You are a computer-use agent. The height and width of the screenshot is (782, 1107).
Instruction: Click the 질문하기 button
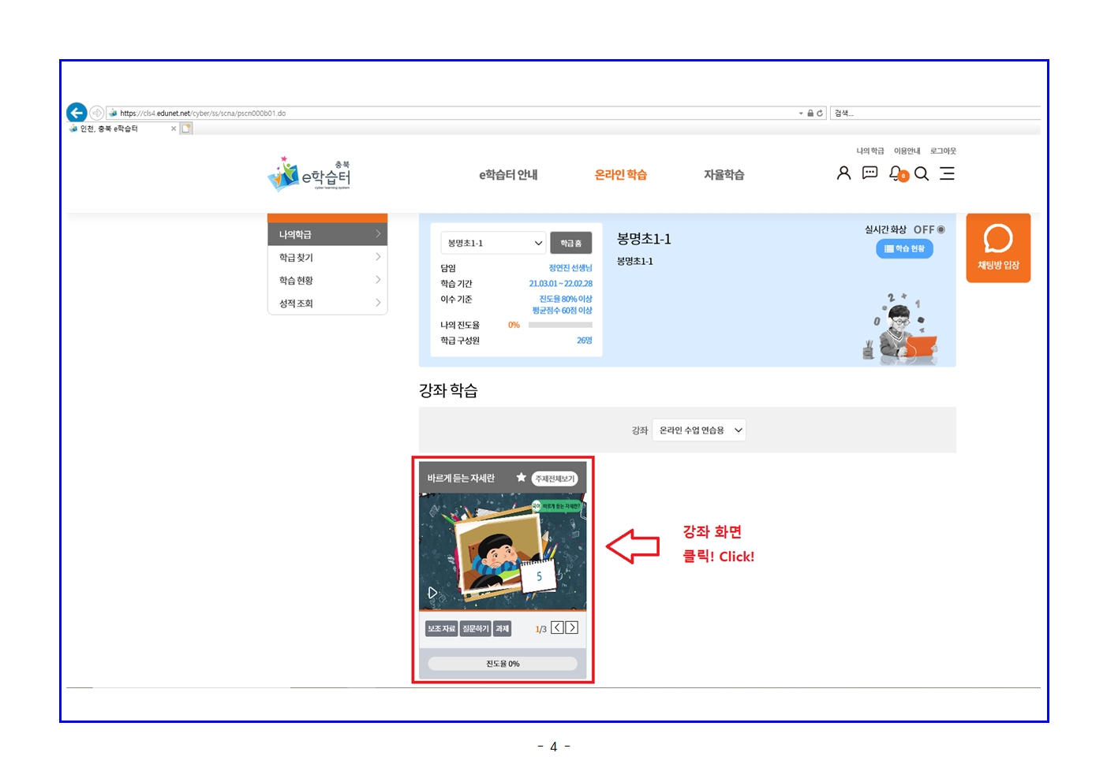tap(475, 628)
